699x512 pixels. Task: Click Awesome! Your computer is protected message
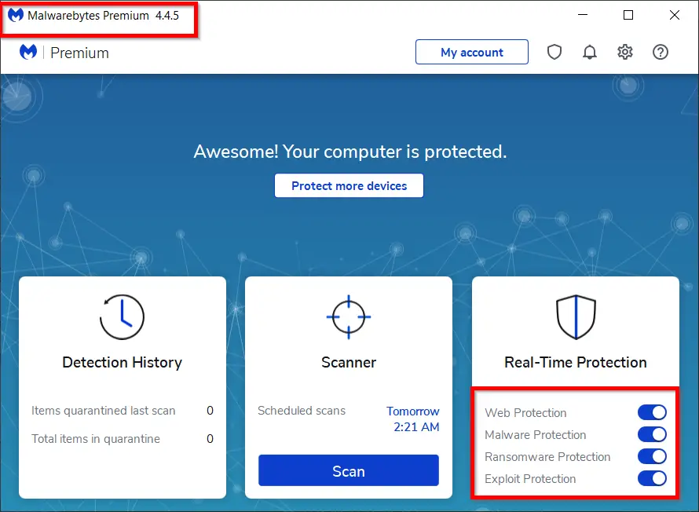click(350, 152)
